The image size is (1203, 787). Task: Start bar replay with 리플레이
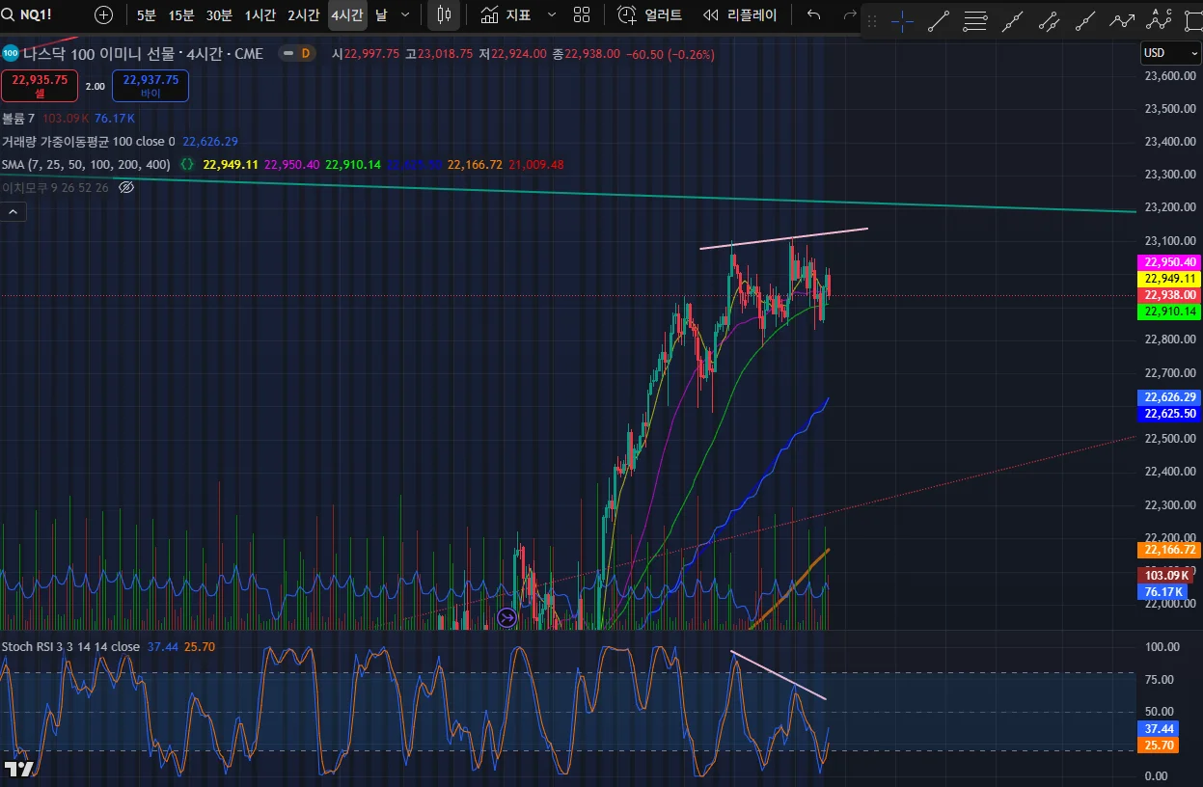coord(740,14)
